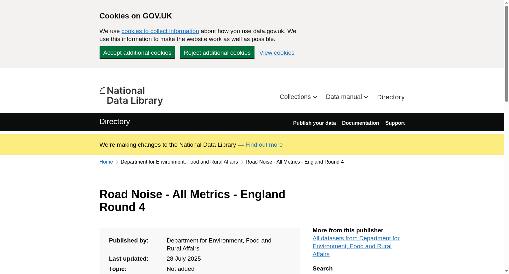Click the 'Cookies on GOV.UK' heading
This screenshot has height=274, width=509.
click(136, 16)
